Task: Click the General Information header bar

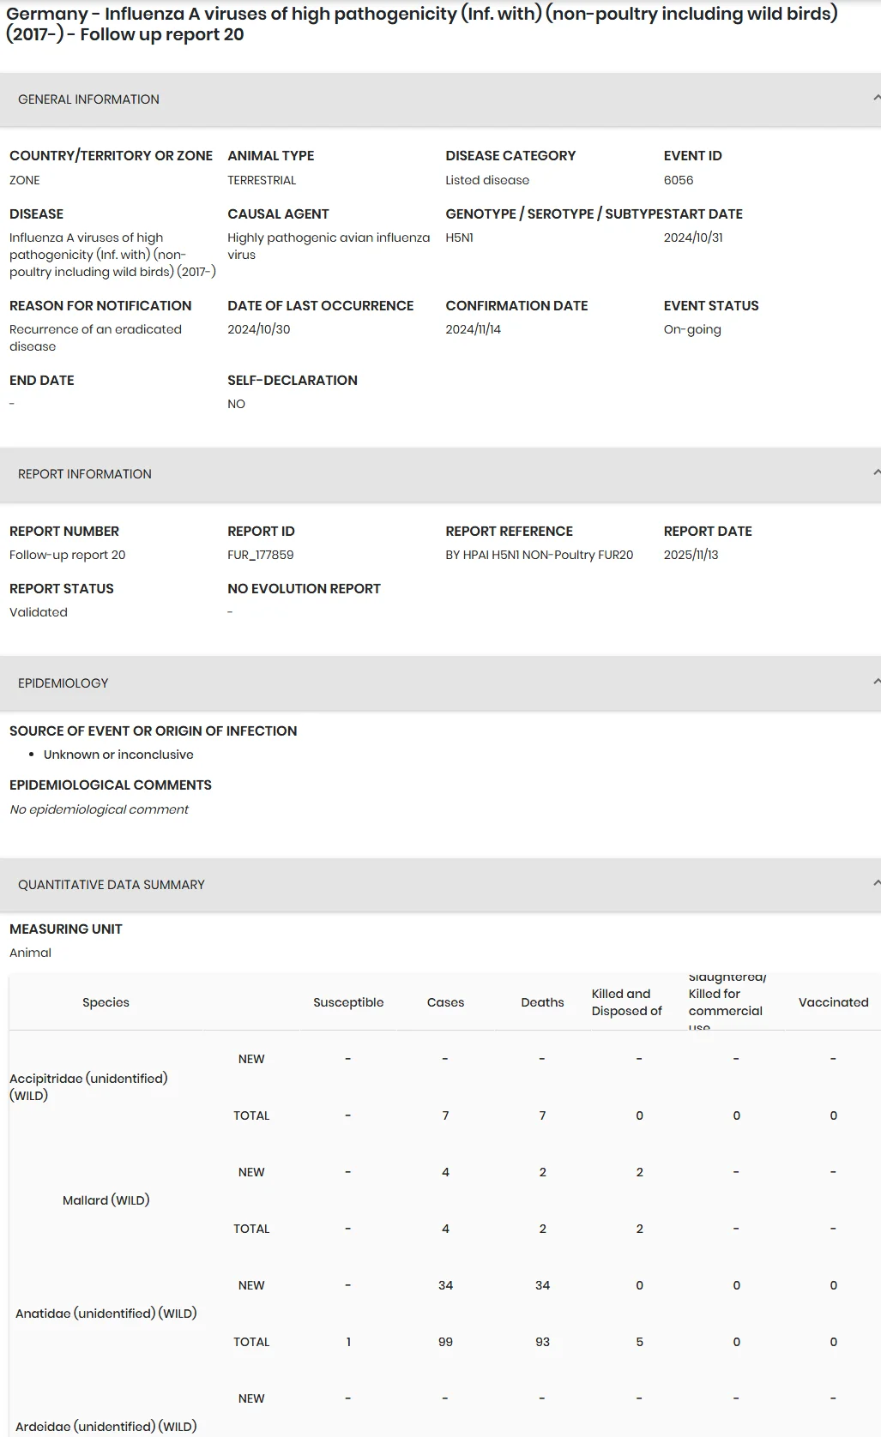Action: point(440,99)
